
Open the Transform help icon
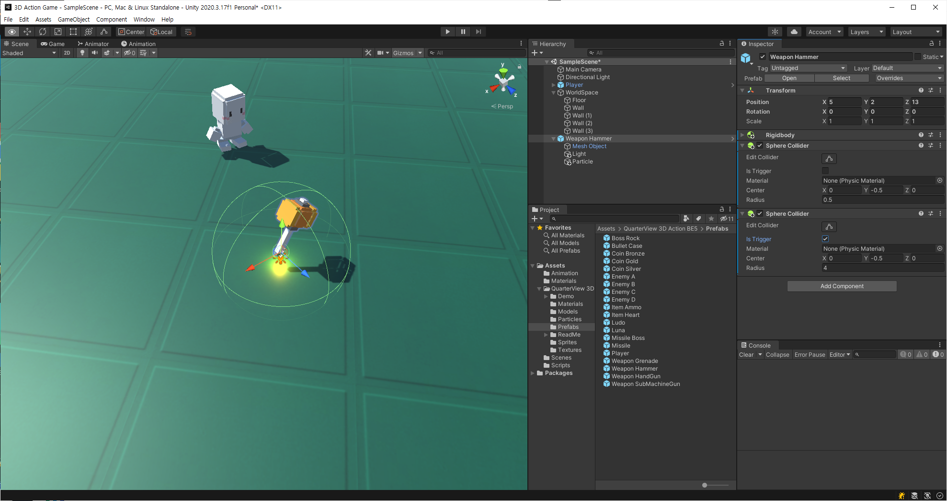(921, 90)
